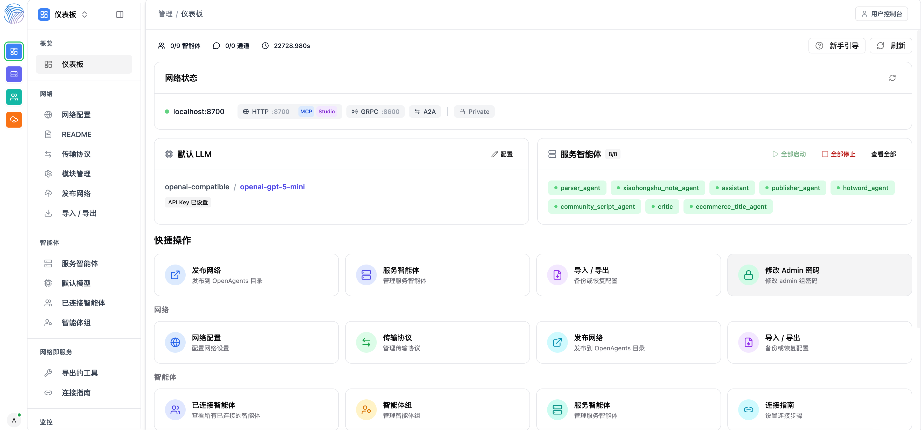Select the hotword_agent chip

862,188
